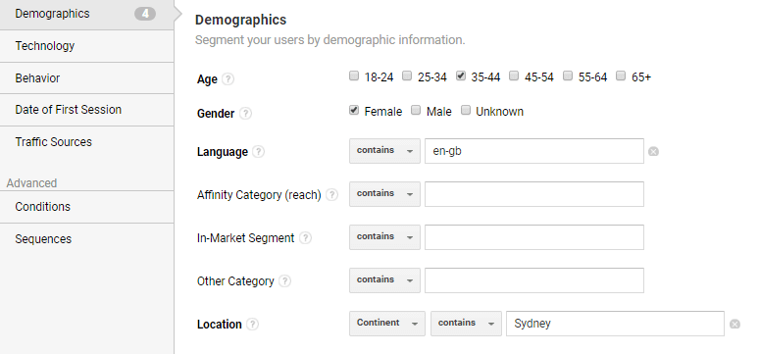Open the Location 'contains' match dropdown
The image size is (760, 354).
(x=466, y=324)
